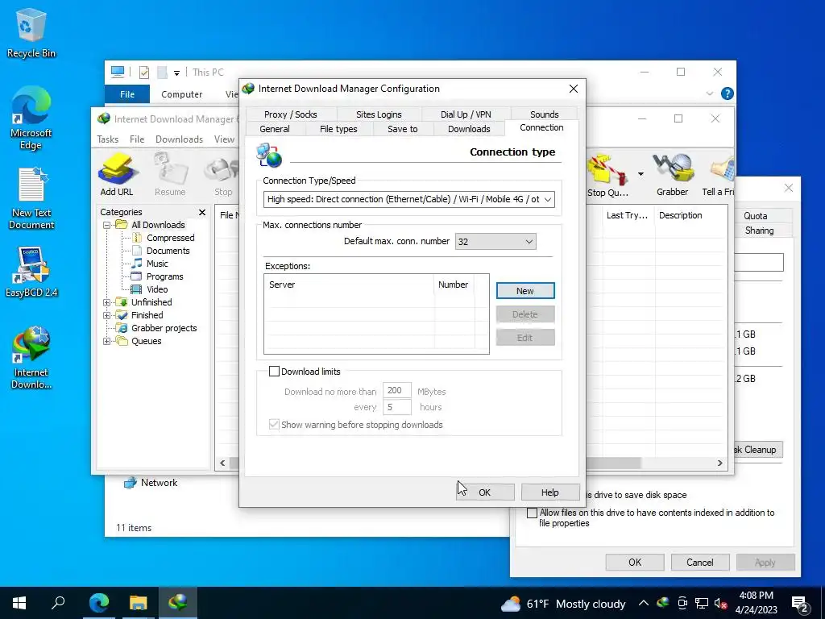
Task: Click the Stop Queue toolbar icon
Action: point(607,175)
